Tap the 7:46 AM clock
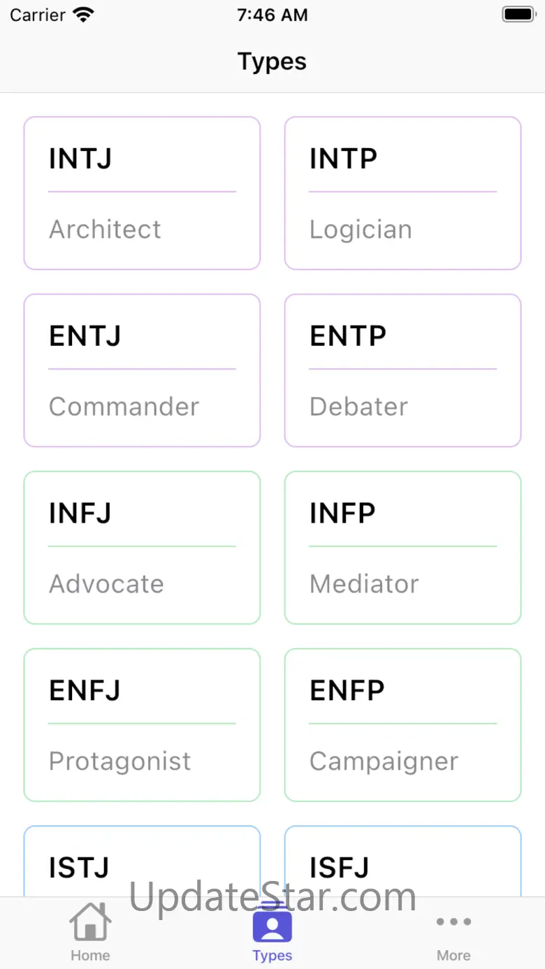This screenshot has width=545, height=969. 272,15
